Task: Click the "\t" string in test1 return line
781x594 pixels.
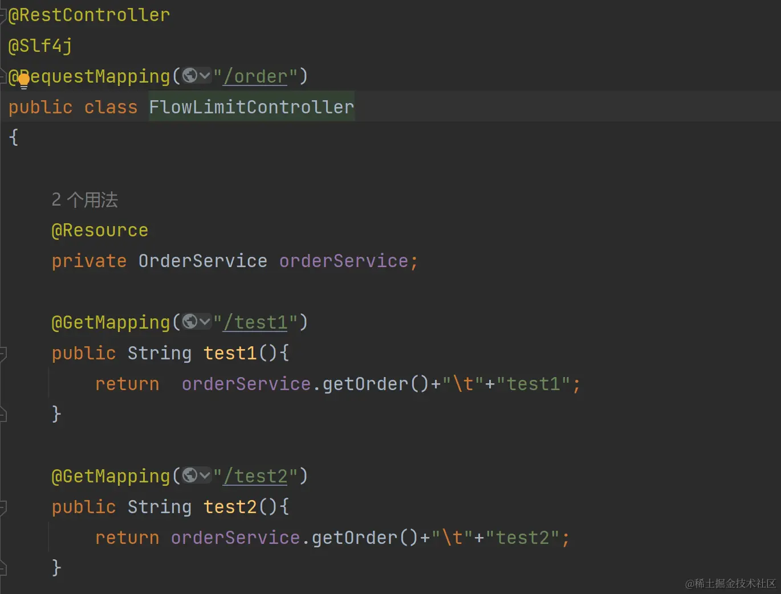Action: click(x=463, y=384)
